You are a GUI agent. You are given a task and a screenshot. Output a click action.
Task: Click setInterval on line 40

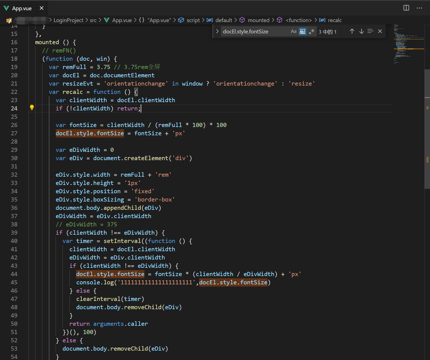coord(122,241)
